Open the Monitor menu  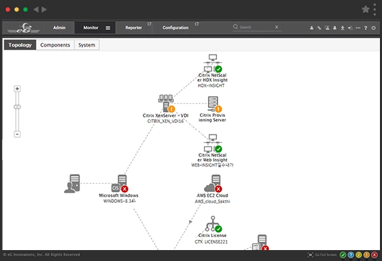point(91,28)
